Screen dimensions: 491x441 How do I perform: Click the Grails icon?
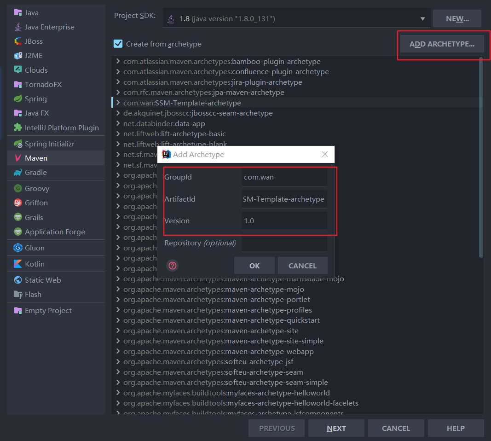coord(18,217)
